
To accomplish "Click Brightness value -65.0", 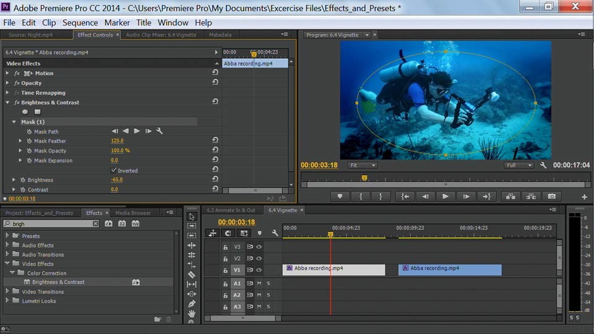I will coord(117,179).
